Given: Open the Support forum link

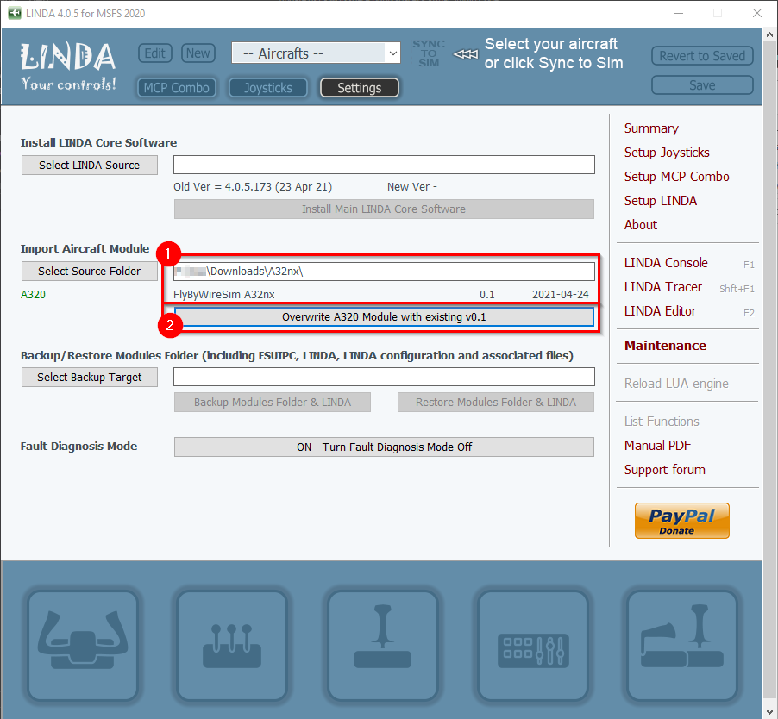Looking at the screenshot, I should [x=664, y=470].
